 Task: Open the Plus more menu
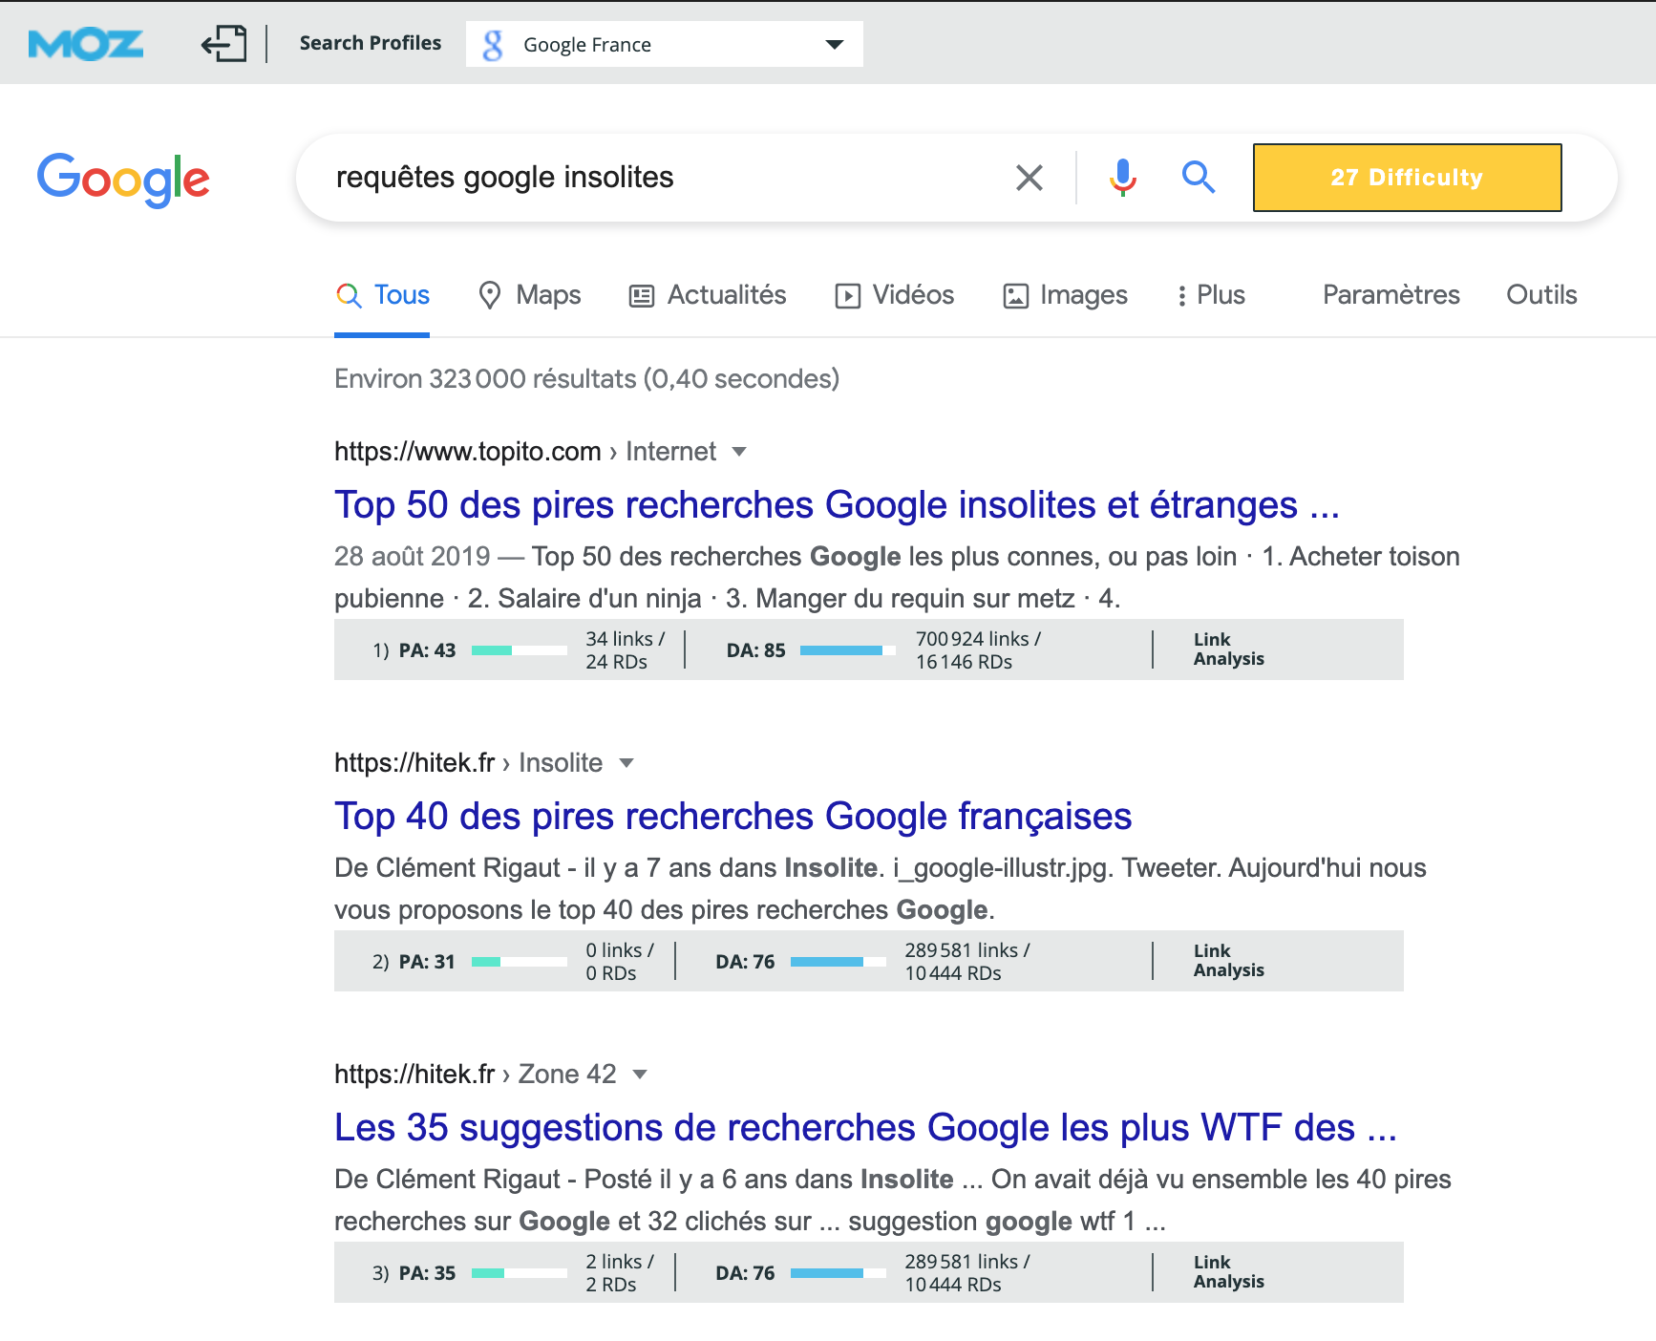tap(1211, 295)
